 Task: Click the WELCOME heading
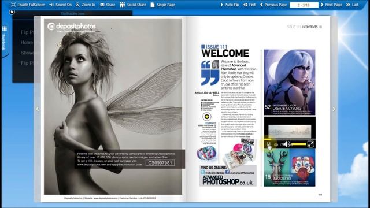pyautogui.click(x=225, y=53)
